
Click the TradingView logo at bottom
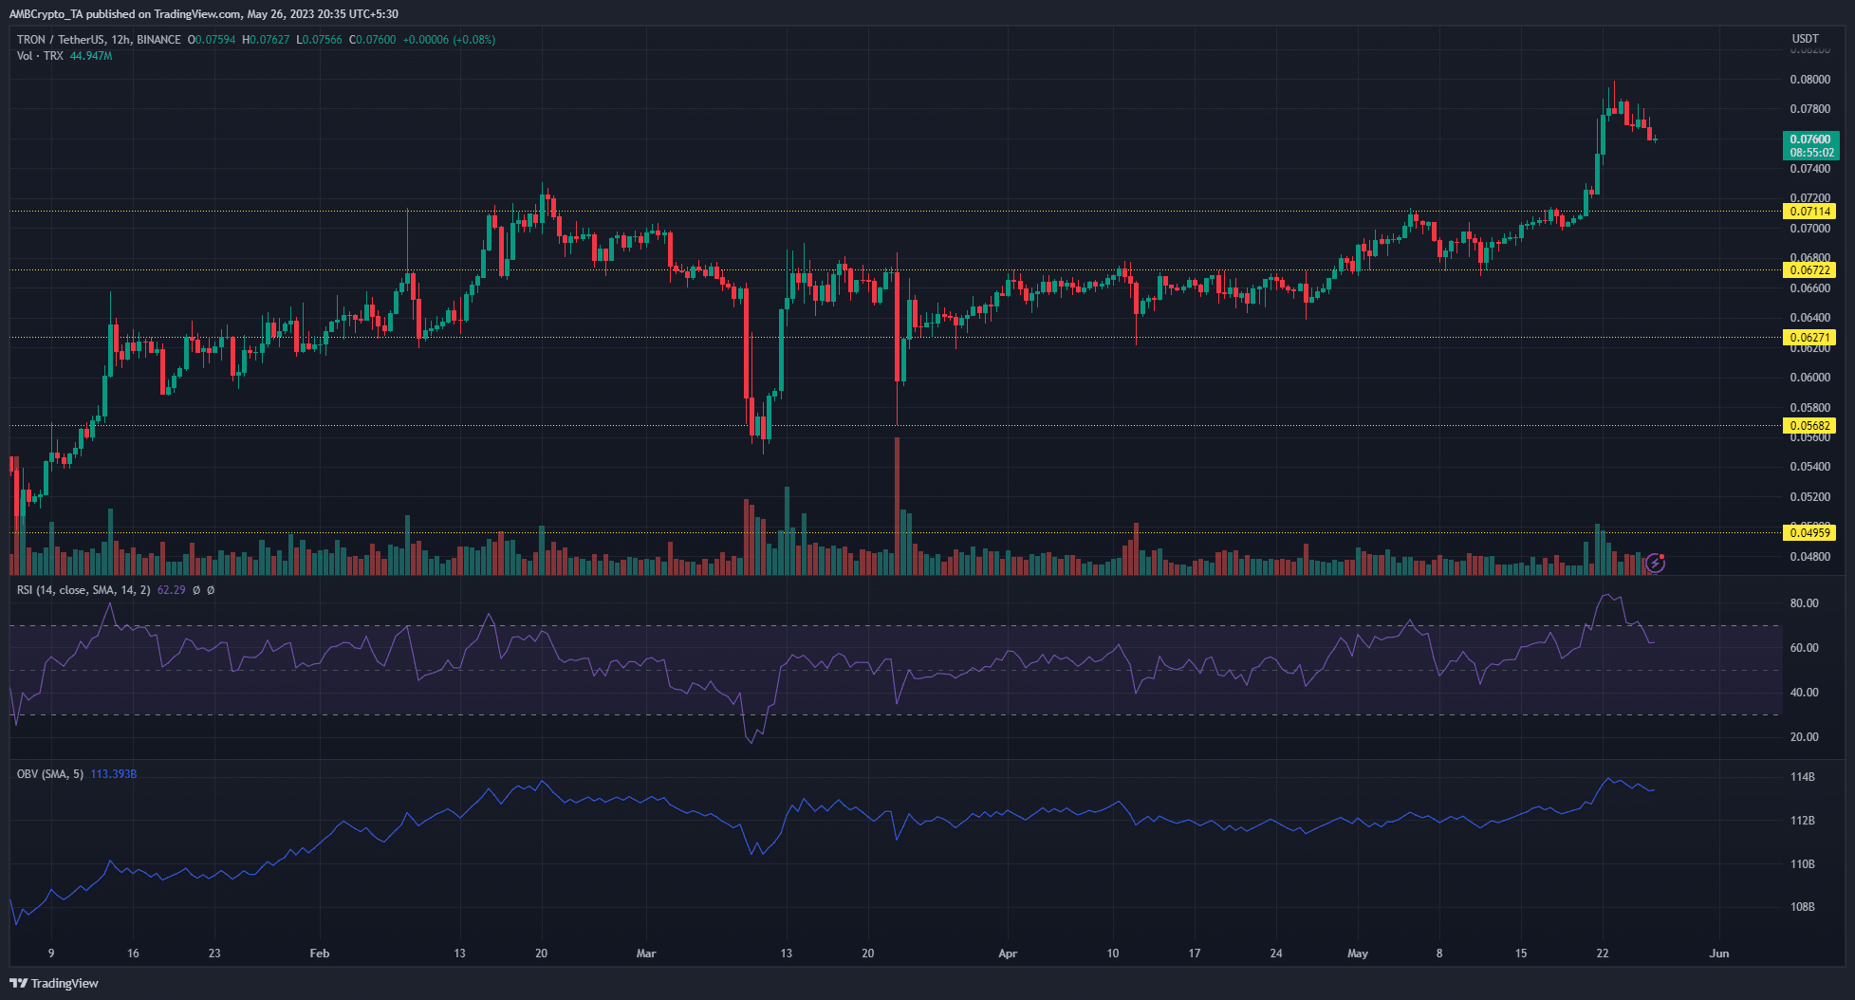tap(54, 983)
